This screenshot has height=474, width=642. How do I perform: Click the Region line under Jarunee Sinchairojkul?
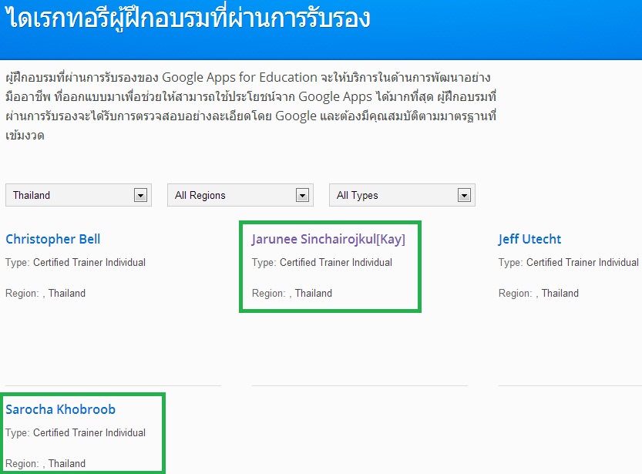click(292, 294)
